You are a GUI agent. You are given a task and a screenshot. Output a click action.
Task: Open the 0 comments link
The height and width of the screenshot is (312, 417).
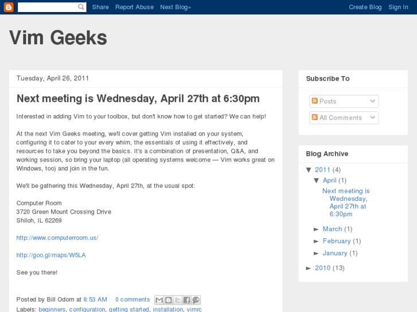tap(132, 299)
